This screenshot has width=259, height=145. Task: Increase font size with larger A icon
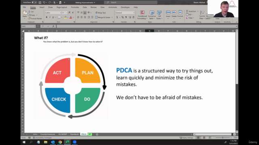[x=70, y=12]
